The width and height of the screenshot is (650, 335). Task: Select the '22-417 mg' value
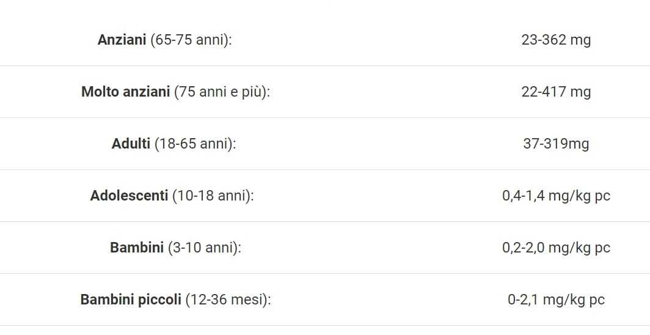click(x=556, y=92)
